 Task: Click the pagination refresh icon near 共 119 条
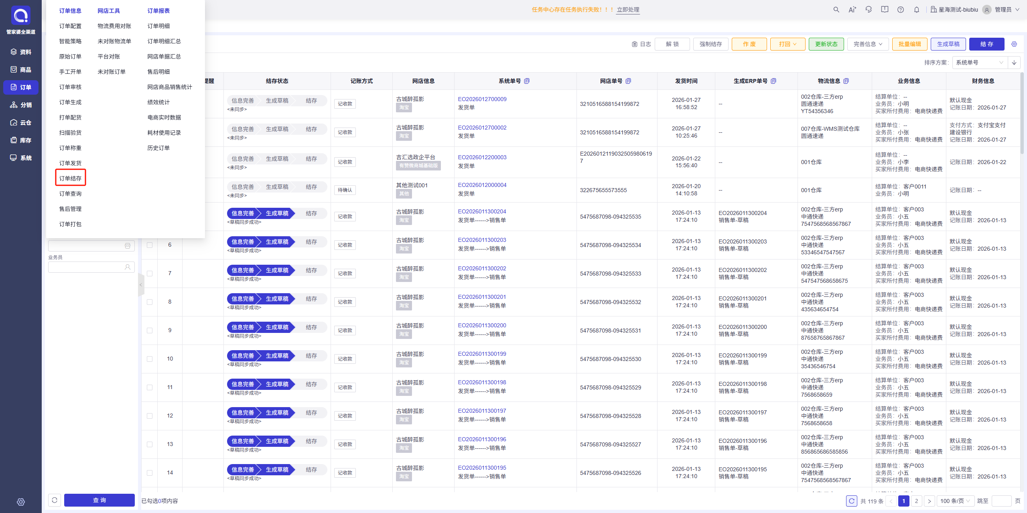point(851,501)
